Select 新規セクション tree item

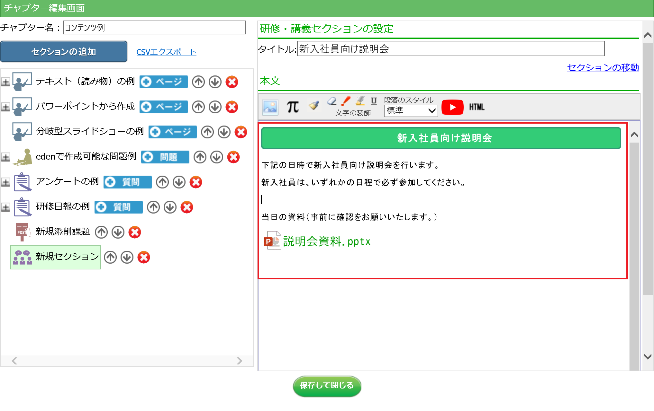point(56,257)
